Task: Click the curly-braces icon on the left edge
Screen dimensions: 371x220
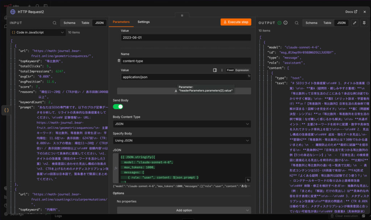Action: click(7, 110)
